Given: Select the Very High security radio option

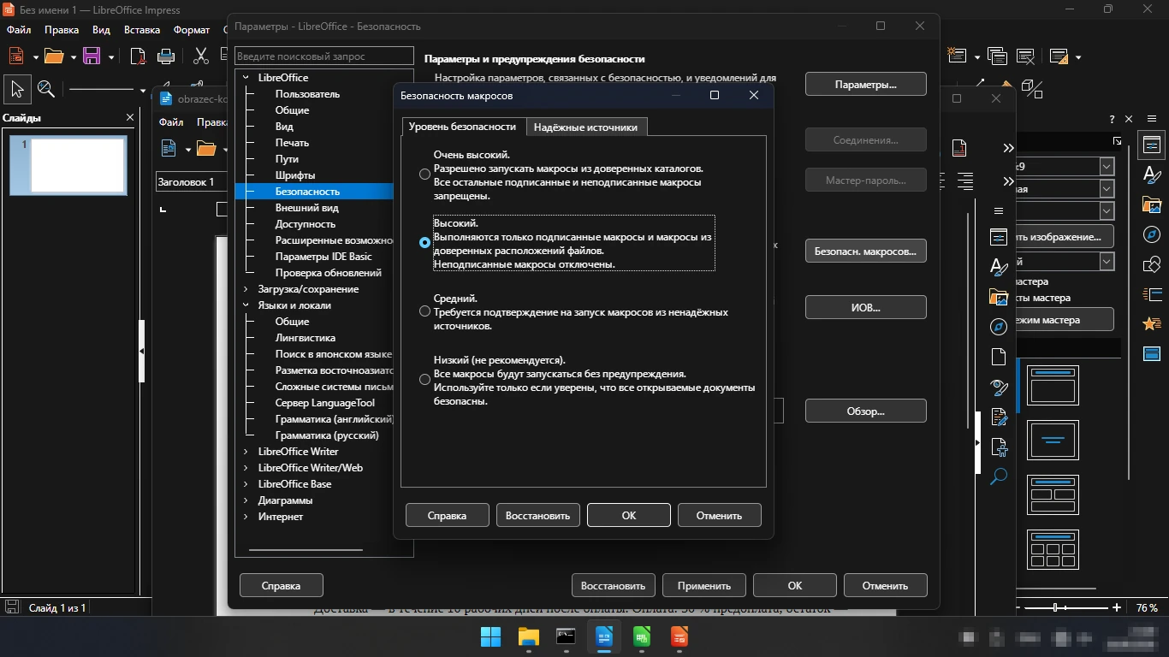Looking at the screenshot, I should pyautogui.click(x=424, y=175).
